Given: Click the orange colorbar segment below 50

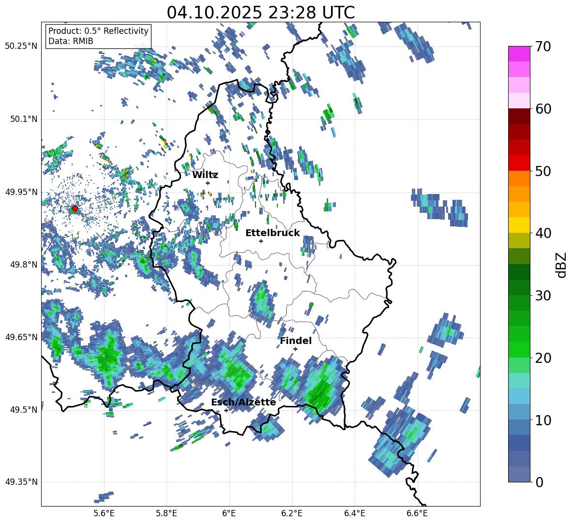Looking at the screenshot, I should (519, 178).
